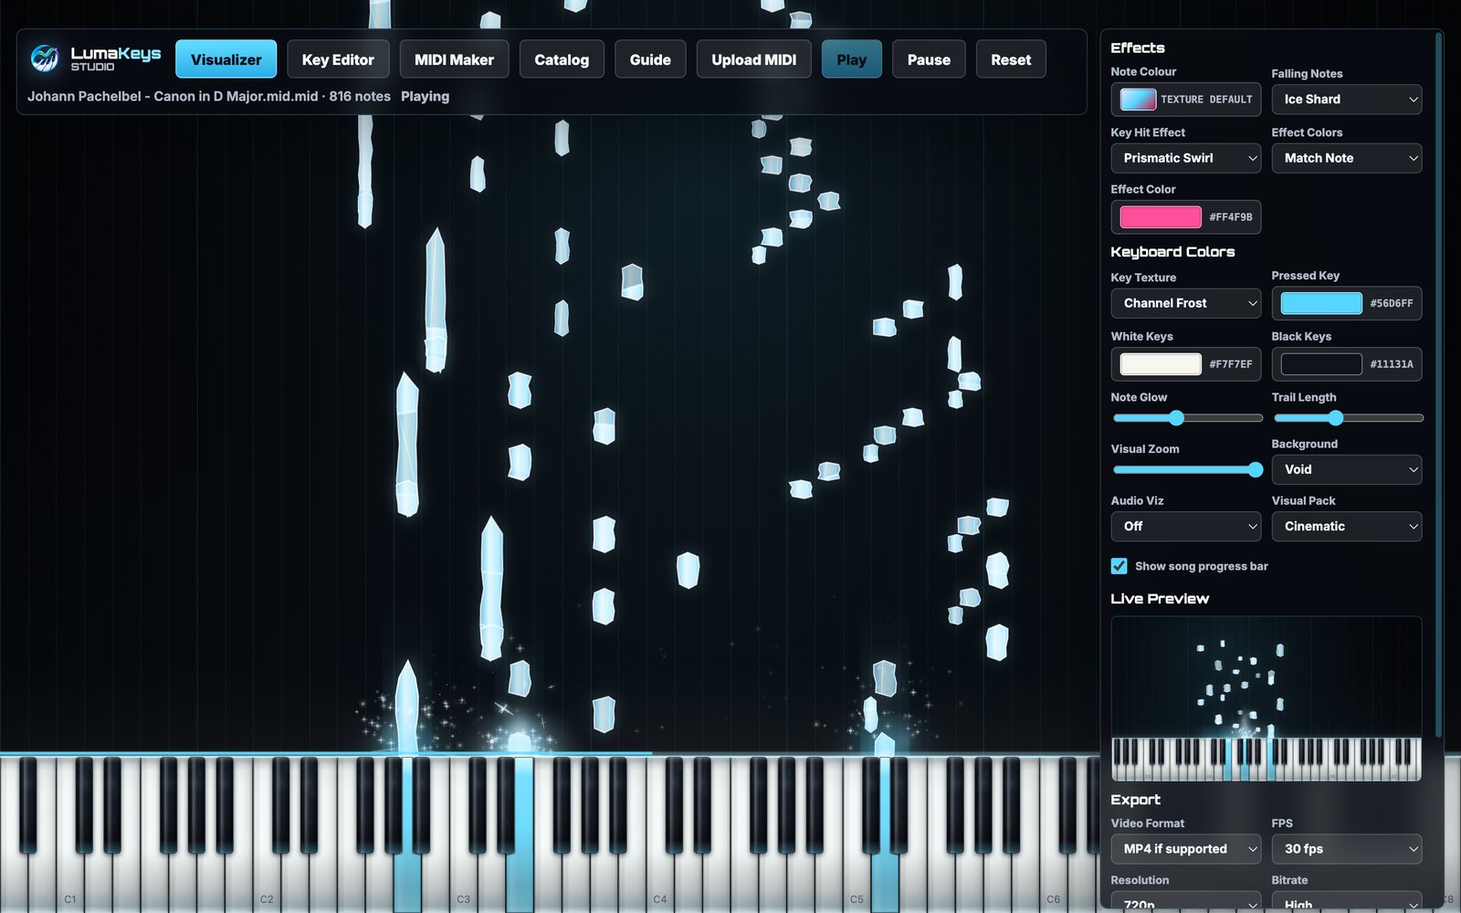Click the Playing status text
This screenshot has width=1461, height=913.
click(425, 96)
